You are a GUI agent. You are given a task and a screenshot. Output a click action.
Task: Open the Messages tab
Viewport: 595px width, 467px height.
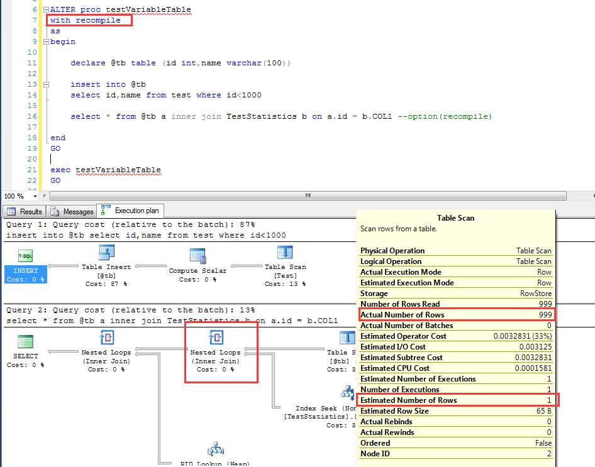[x=72, y=212]
